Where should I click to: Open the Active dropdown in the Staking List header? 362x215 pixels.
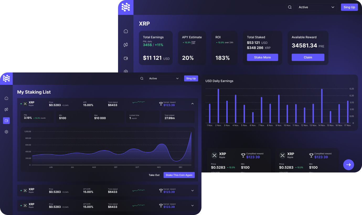(x=164, y=78)
